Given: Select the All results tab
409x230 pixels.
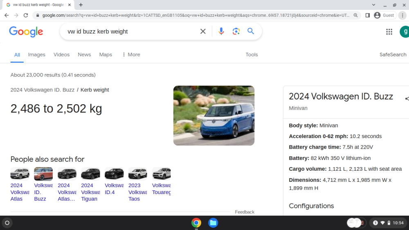Looking at the screenshot, I should click(17, 55).
